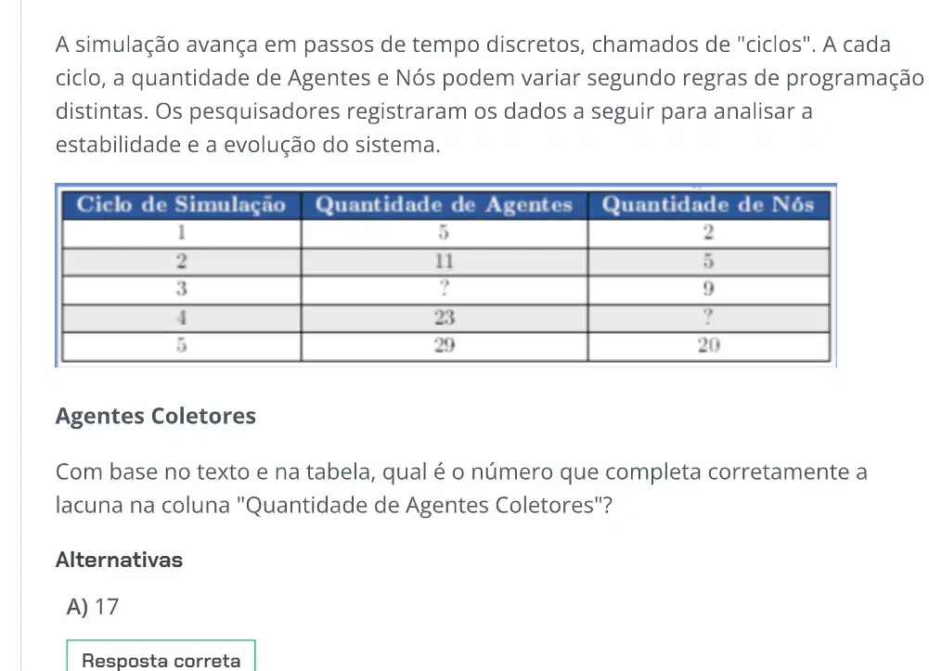The width and height of the screenshot is (929, 671).
Task: Click the Ciclo de Simulação column header
Action: 181,205
